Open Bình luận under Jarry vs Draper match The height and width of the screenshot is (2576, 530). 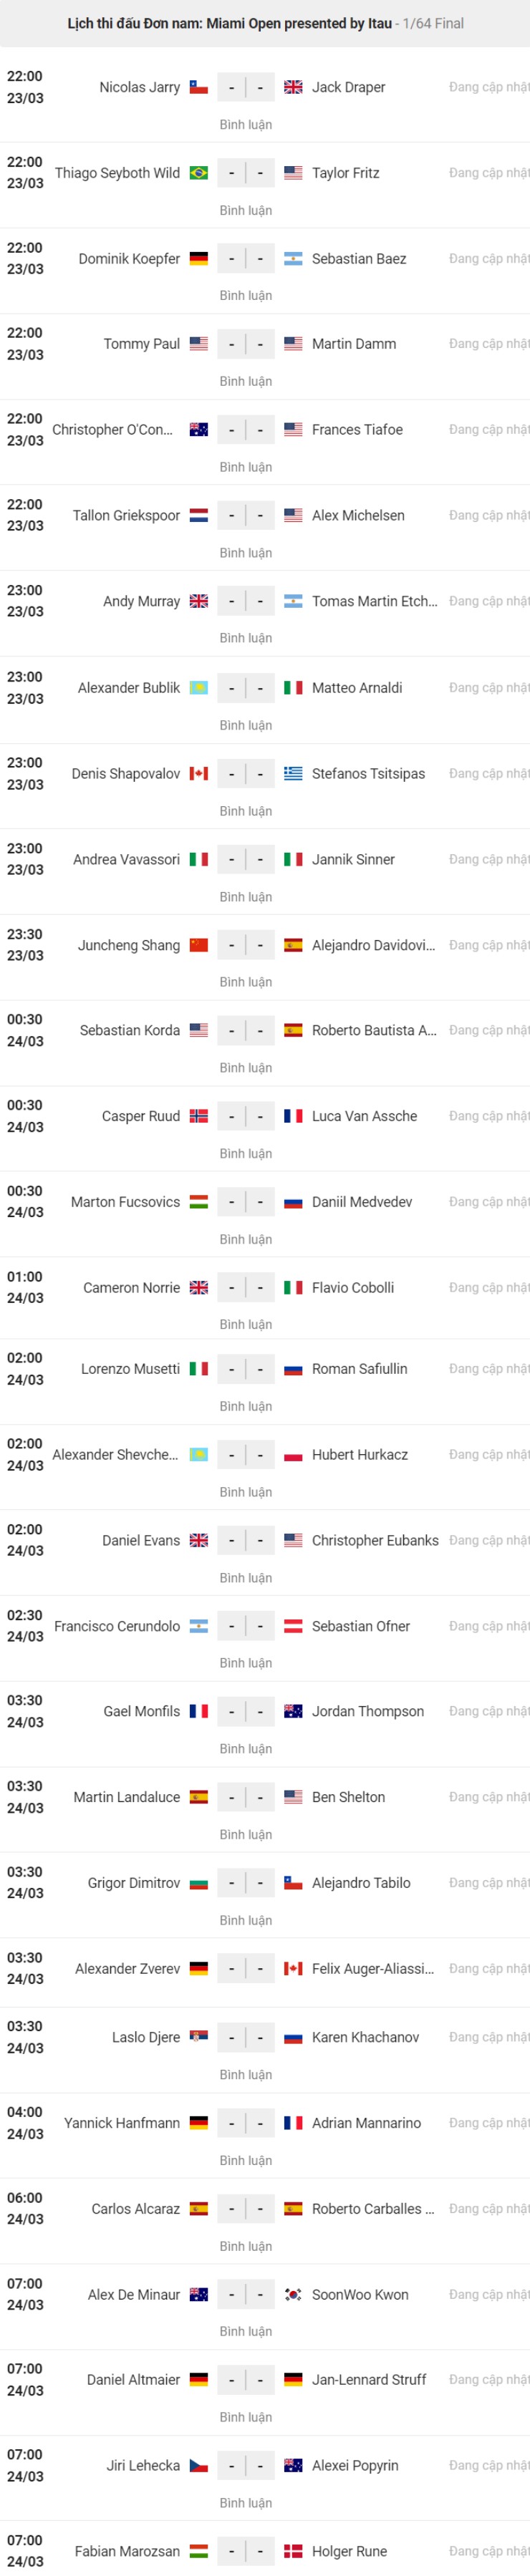(x=246, y=125)
